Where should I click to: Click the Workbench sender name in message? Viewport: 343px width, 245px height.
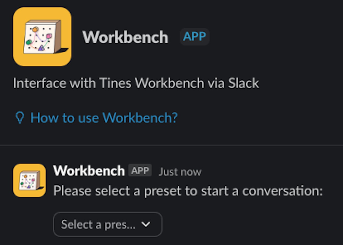(x=89, y=171)
